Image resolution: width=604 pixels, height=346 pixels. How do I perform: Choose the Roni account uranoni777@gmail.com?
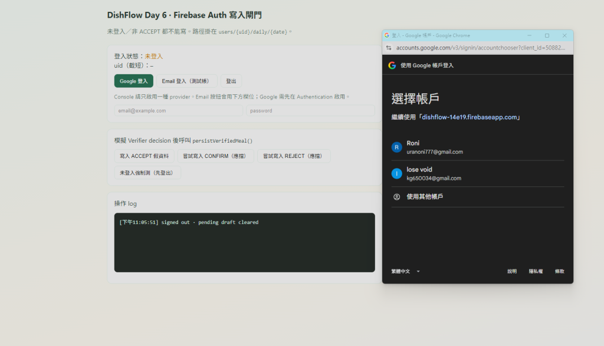point(478,147)
